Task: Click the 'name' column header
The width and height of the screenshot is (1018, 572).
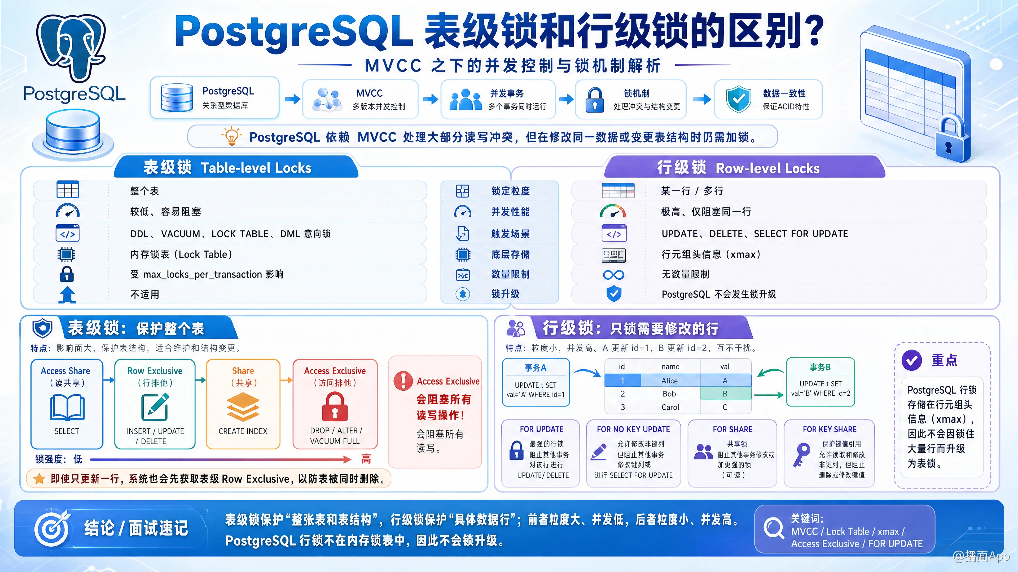Action: coord(670,367)
